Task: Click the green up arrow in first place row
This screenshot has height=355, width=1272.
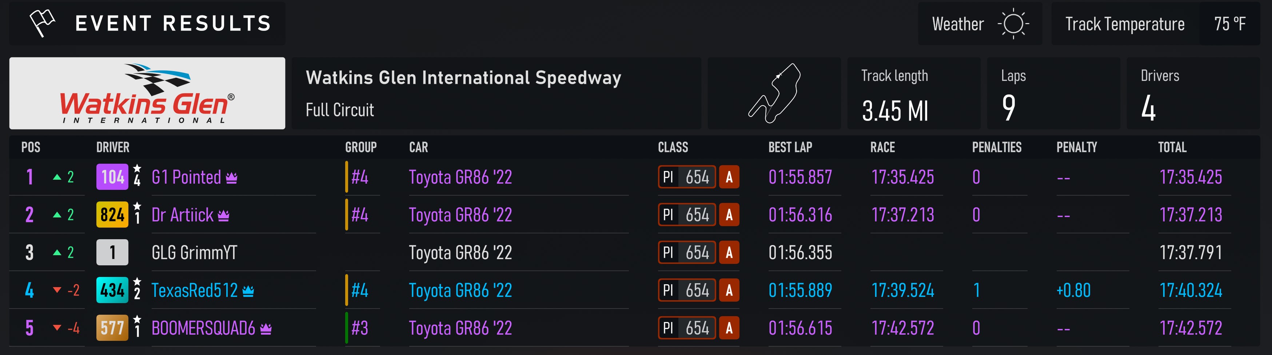Action: tap(57, 177)
